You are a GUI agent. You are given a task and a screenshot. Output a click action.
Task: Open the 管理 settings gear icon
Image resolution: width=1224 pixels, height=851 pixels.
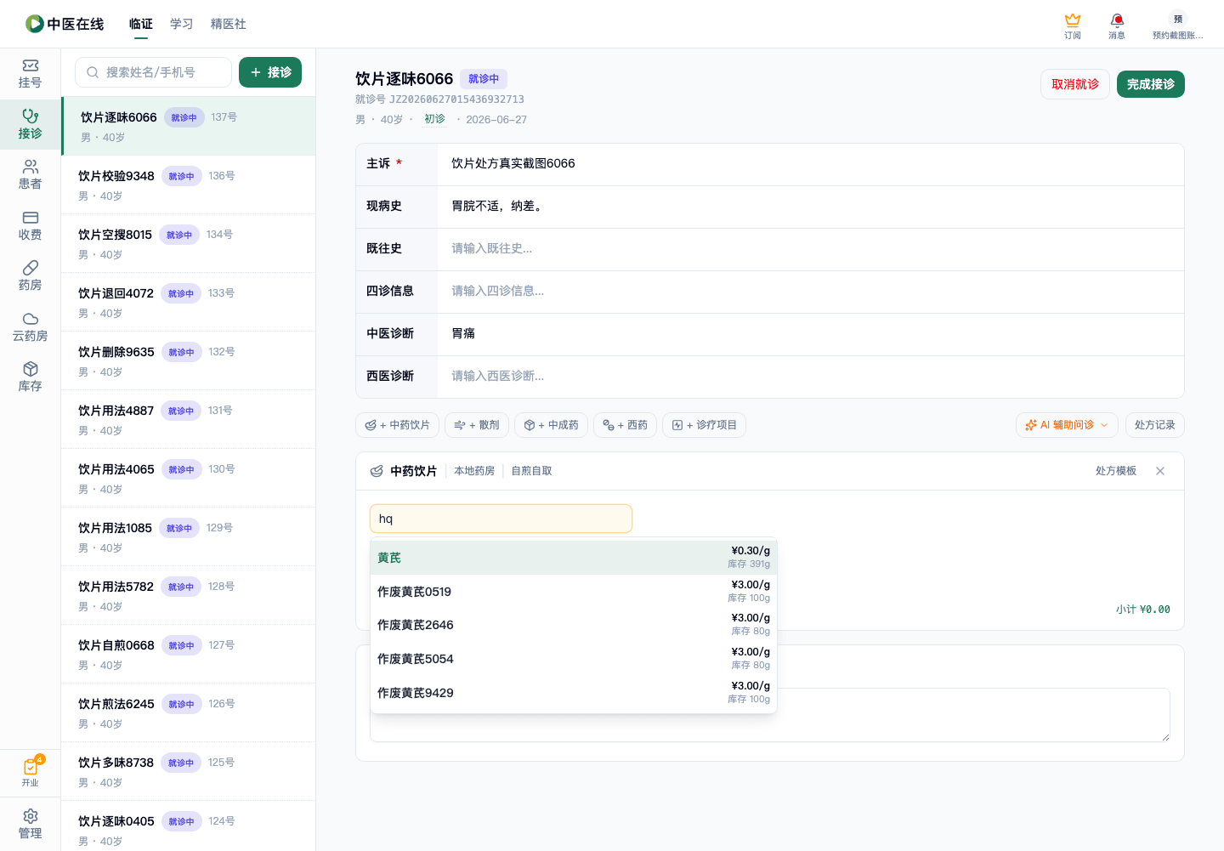[30, 824]
